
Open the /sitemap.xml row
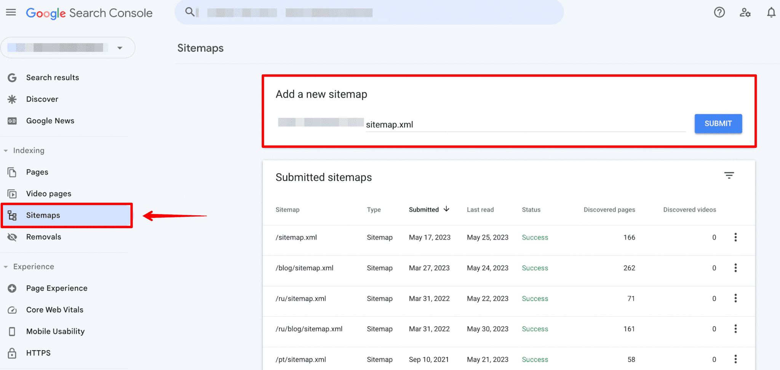(x=509, y=240)
